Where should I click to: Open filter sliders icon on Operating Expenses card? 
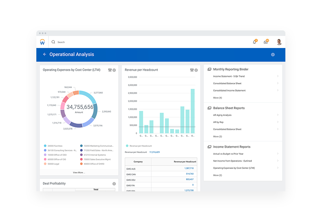pos(110,70)
